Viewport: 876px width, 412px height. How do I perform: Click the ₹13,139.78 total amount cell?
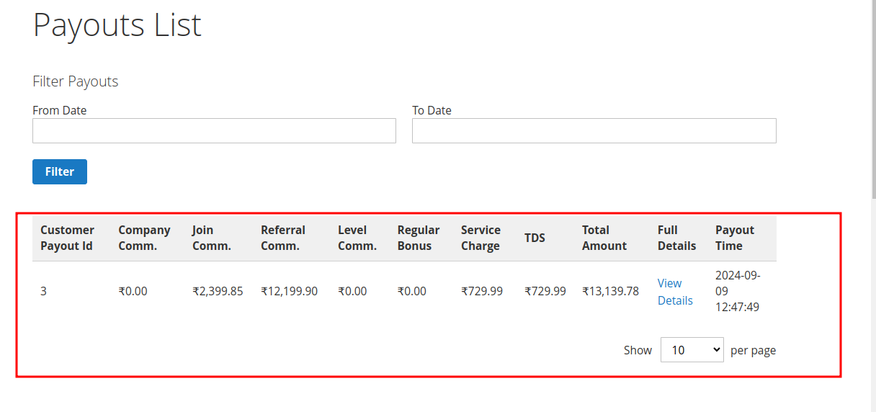coord(610,292)
